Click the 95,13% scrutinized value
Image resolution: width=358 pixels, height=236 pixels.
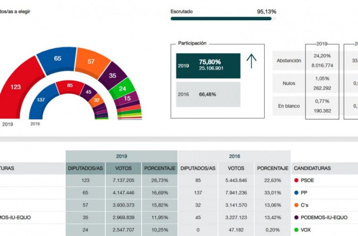[267, 12]
